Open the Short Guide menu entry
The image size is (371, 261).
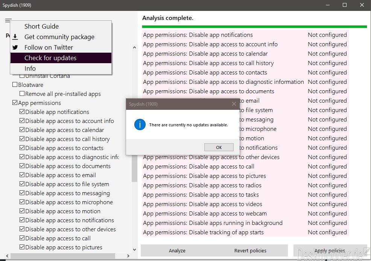point(61,26)
